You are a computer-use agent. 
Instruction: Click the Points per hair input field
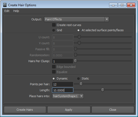(x=63, y=84)
